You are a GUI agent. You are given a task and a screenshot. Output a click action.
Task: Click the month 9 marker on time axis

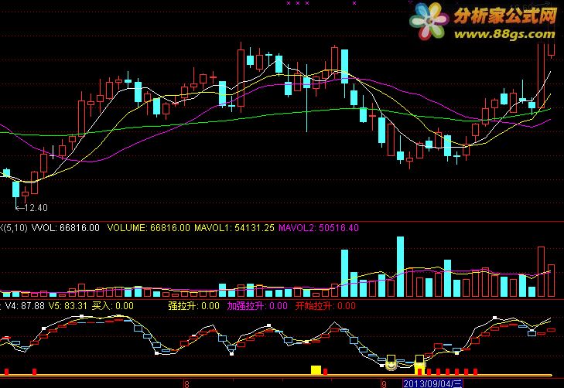tap(384, 384)
